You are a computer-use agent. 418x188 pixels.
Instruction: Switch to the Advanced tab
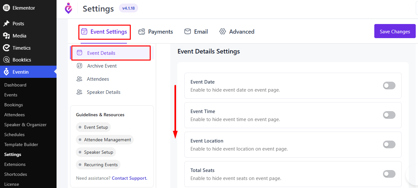point(237,32)
